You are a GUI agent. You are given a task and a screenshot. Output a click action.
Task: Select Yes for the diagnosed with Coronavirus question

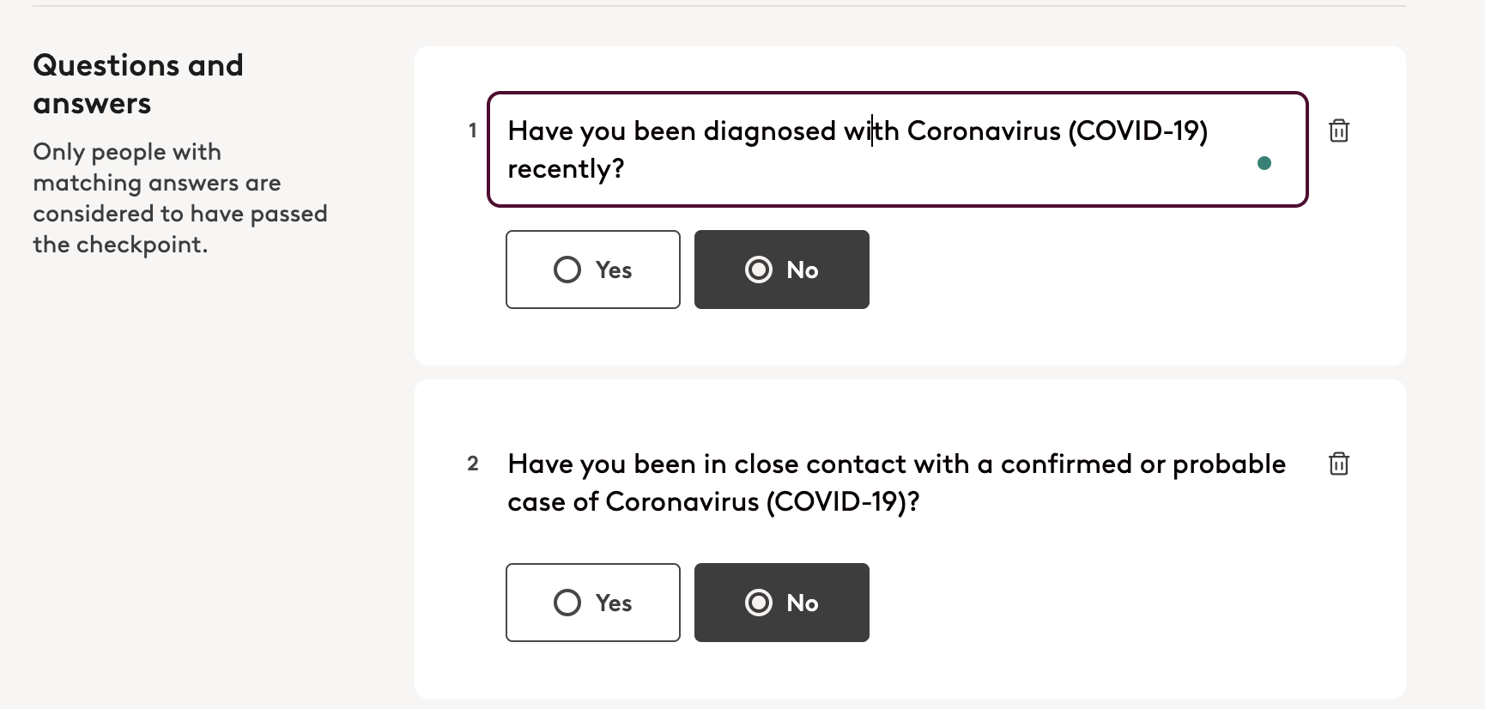(593, 270)
